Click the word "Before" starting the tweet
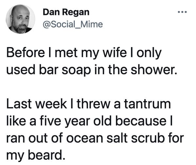This screenshot has height=165, width=196. click(x=26, y=53)
